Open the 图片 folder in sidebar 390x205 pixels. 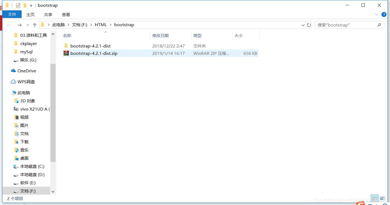tap(24, 125)
